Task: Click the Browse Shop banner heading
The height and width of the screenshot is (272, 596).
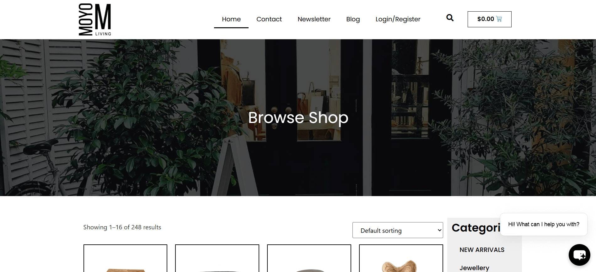Action: pyautogui.click(x=298, y=118)
